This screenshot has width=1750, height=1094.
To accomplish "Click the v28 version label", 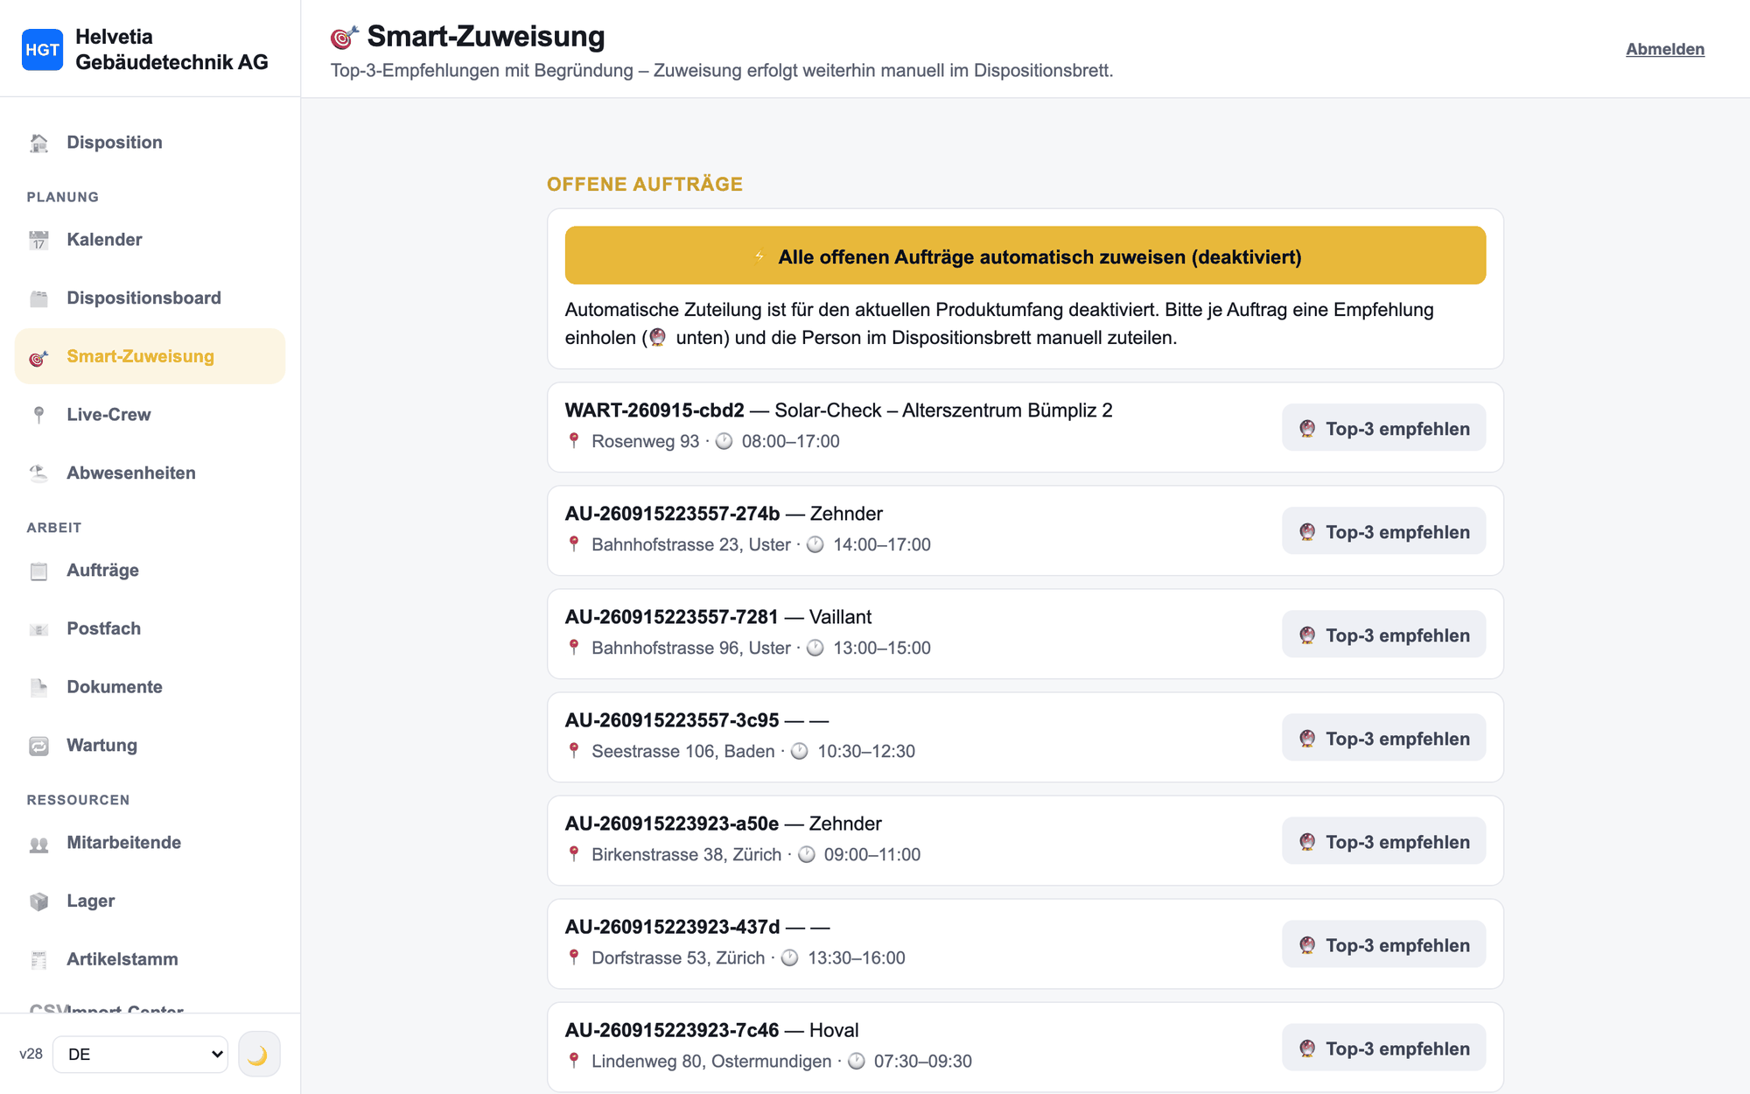I will click(31, 1054).
